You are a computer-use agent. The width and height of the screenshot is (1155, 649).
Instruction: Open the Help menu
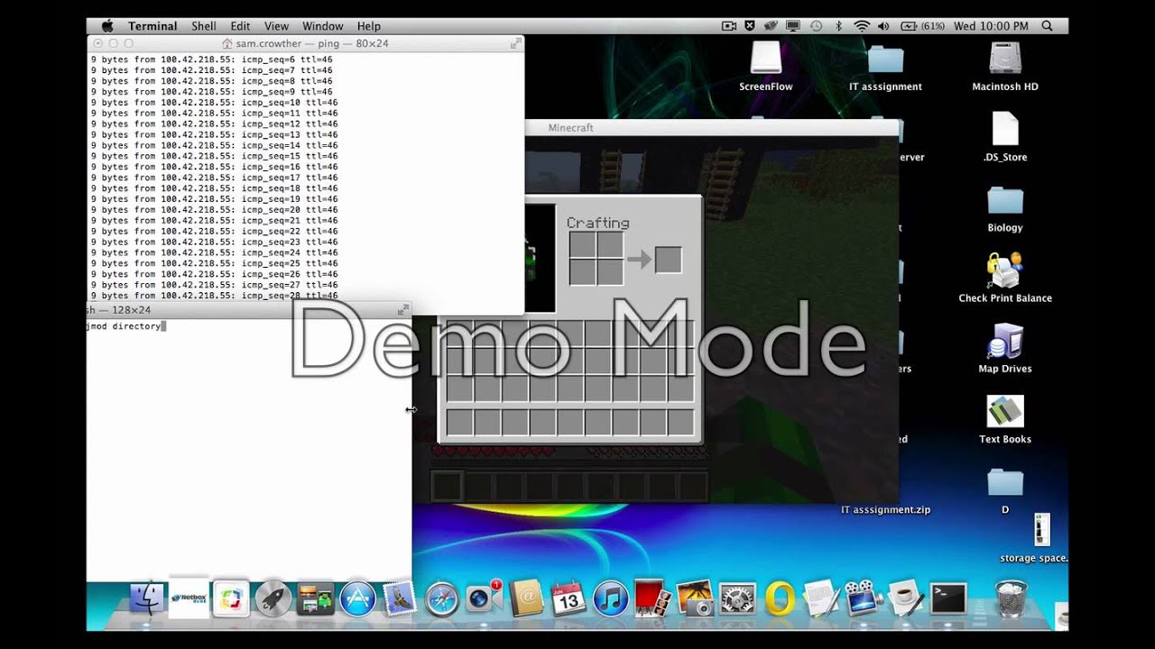[369, 26]
